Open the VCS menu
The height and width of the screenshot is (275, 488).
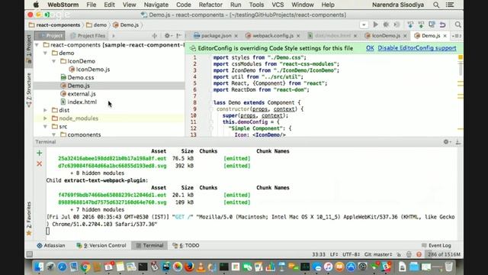[278, 5]
